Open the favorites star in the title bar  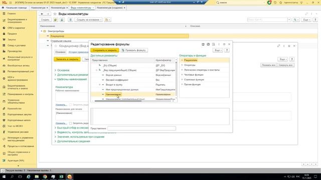(281, 2)
